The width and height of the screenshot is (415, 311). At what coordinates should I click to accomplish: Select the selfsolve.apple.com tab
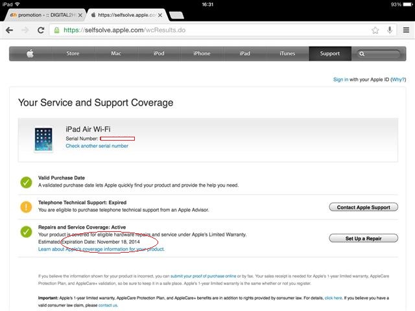click(127, 15)
